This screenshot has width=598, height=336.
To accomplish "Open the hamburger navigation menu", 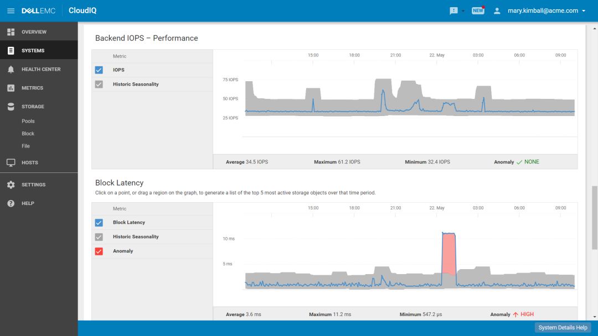I will click(x=11, y=11).
